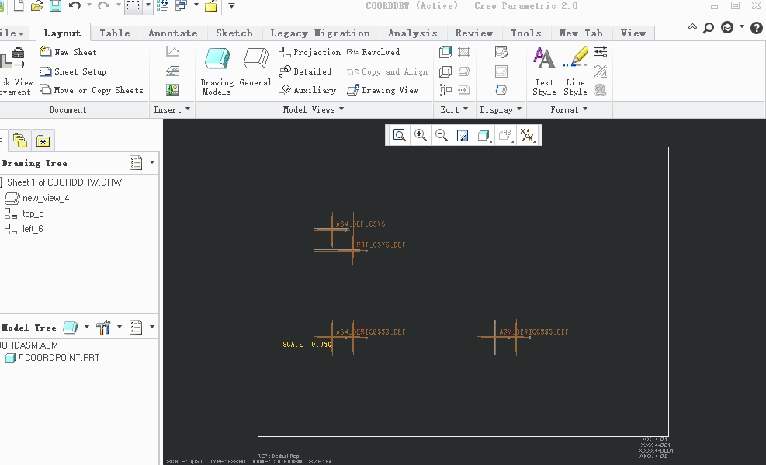Save the drawing with the floppy icon
The height and width of the screenshot is (465, 766).
tap(55, 6)
